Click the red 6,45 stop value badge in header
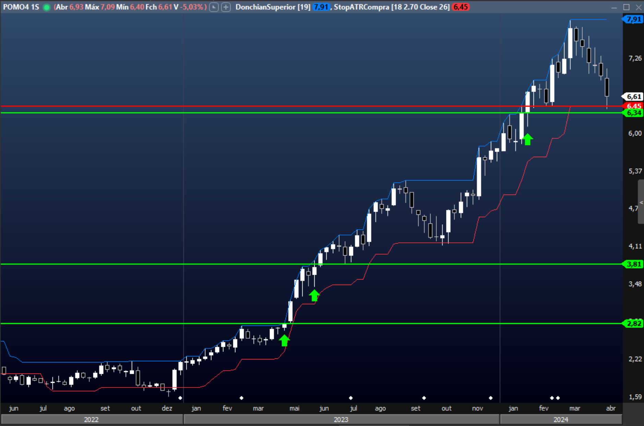 click(460, 7)
